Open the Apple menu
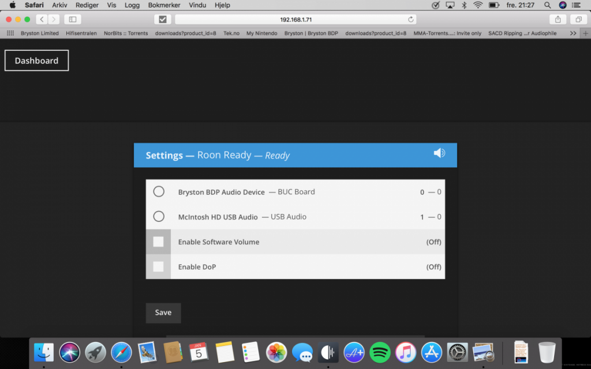 click(13, 5)
